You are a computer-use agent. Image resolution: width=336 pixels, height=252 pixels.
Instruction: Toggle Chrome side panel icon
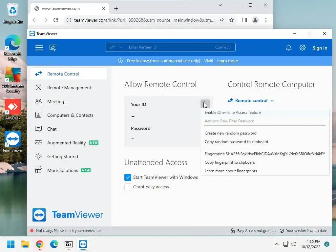coord(245,20)
